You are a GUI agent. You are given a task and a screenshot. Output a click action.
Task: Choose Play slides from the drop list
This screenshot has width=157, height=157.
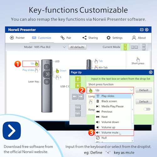[113, 96]
